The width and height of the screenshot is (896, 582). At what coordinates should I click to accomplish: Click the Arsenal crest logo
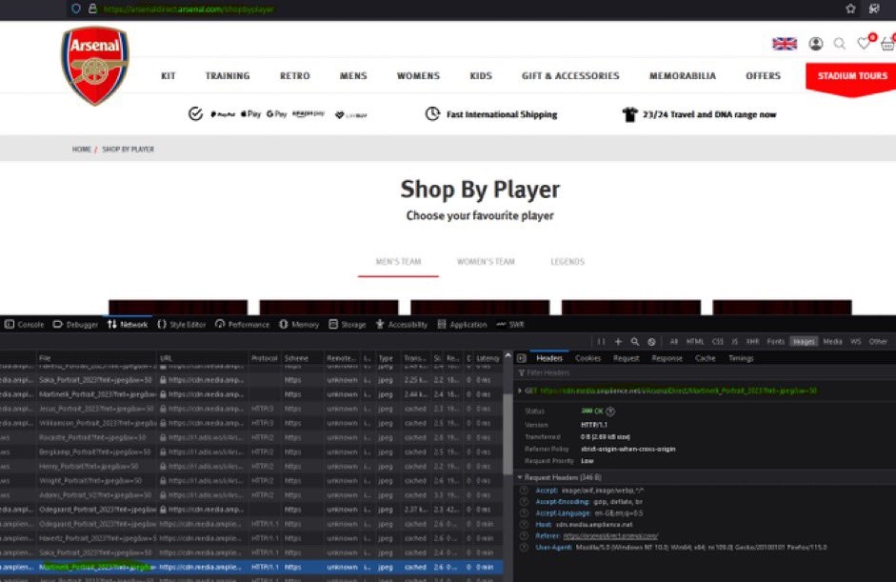click(95, 66)
